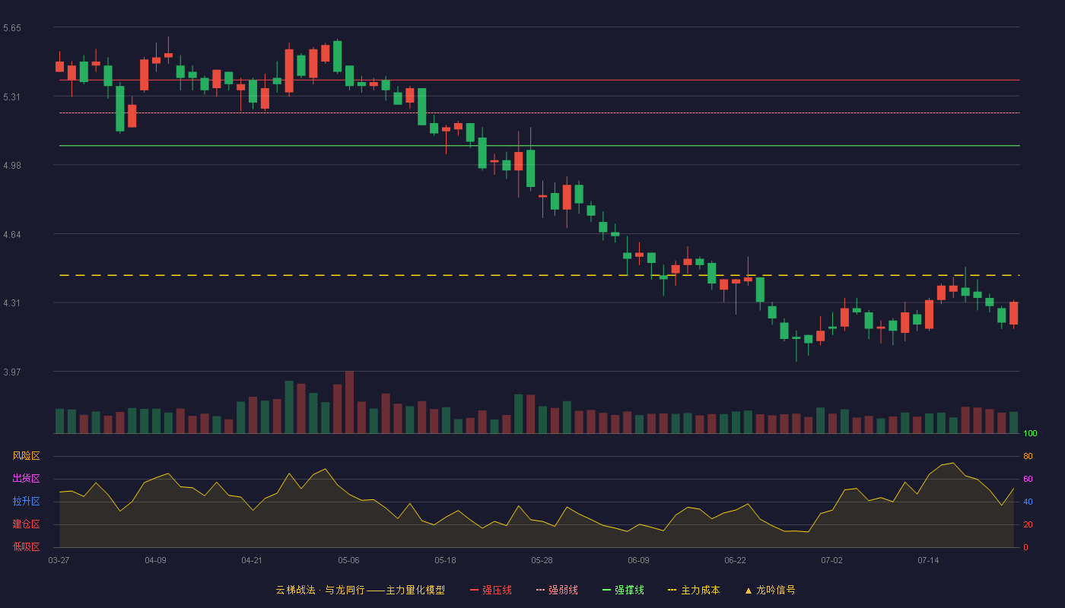This screenshot has height=608, width=1065.
Task: Click the 60 indicator axis value
Action: [x=1028, y=479]
